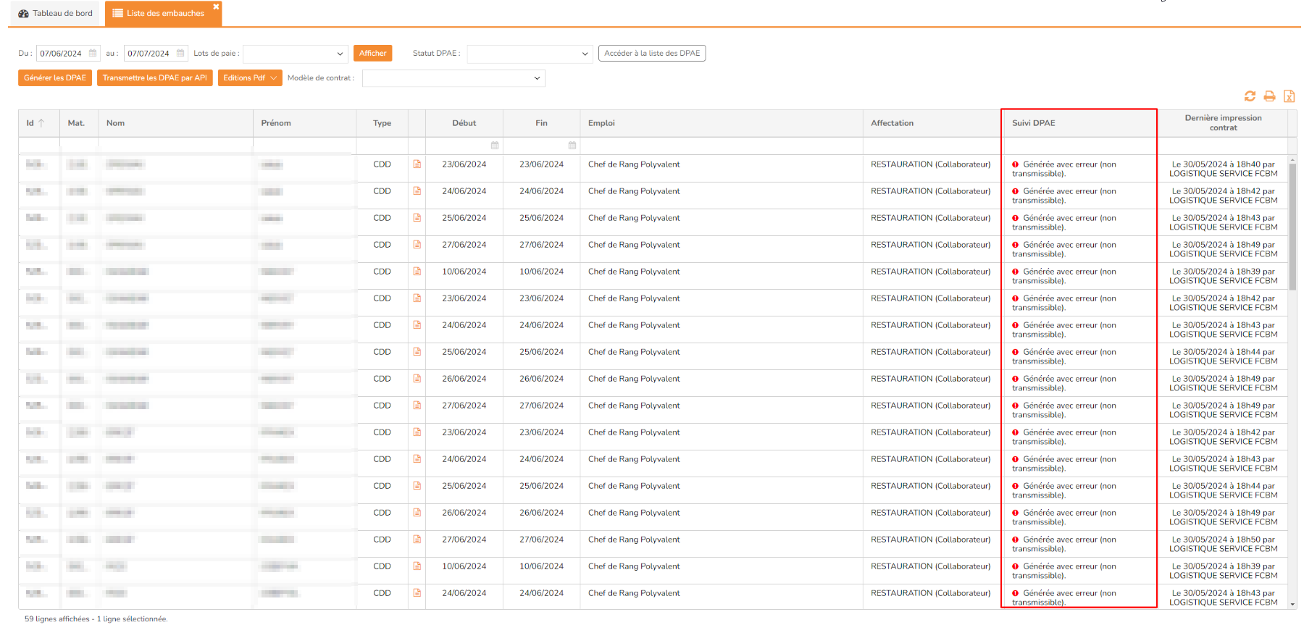The width and height of the screenshot is (1304, 625).
Task: Close the Liste des embauches tab
Action: tap(216, 7)
